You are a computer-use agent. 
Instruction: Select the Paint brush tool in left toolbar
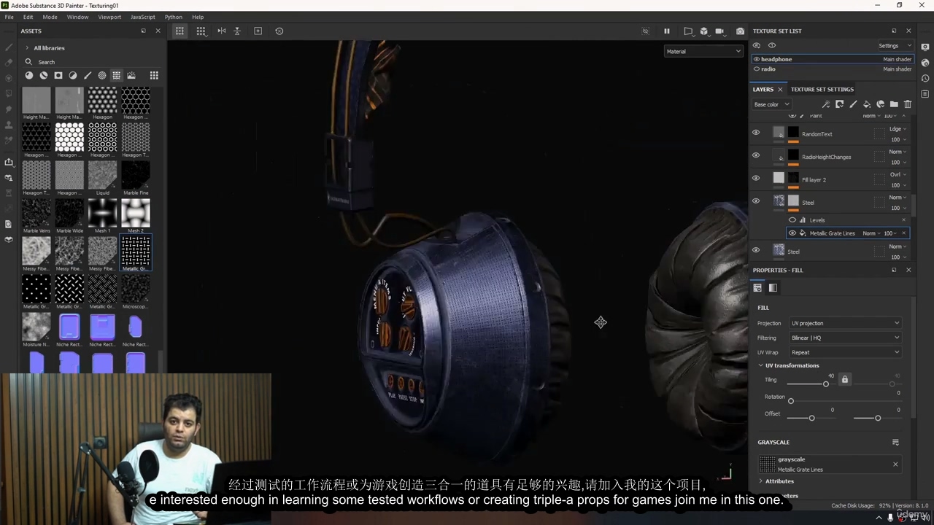point(9,47)
